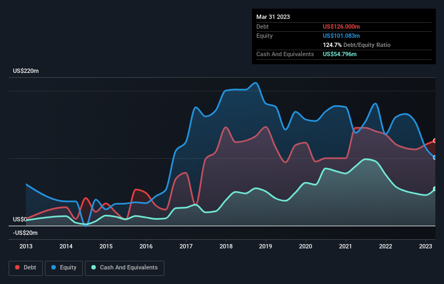
Task: Click the US$220m y-axis label
Action: pyautogui.click(x=26, y=71)
